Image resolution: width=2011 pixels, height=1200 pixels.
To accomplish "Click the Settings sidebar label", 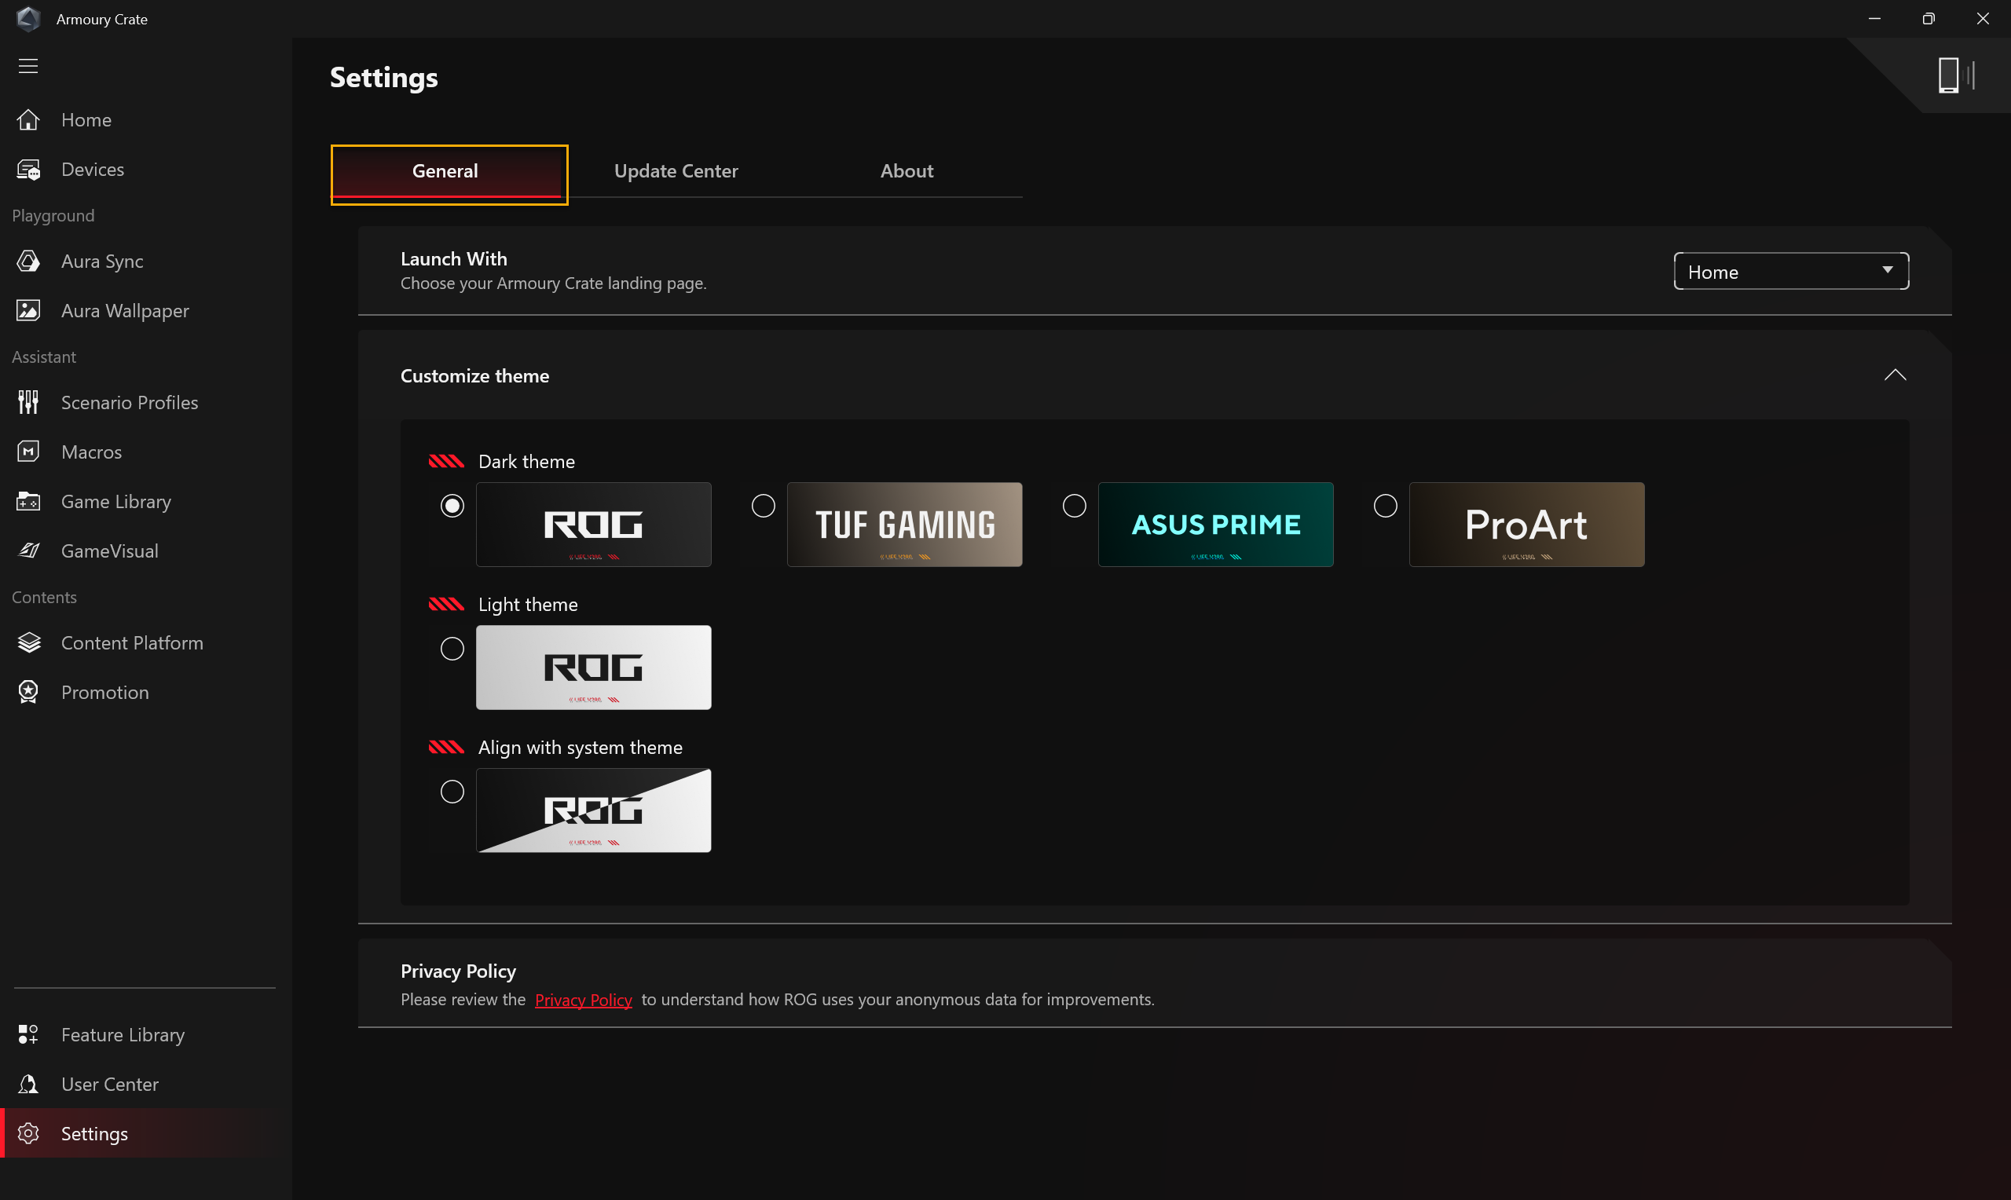I will [94, 1134].
